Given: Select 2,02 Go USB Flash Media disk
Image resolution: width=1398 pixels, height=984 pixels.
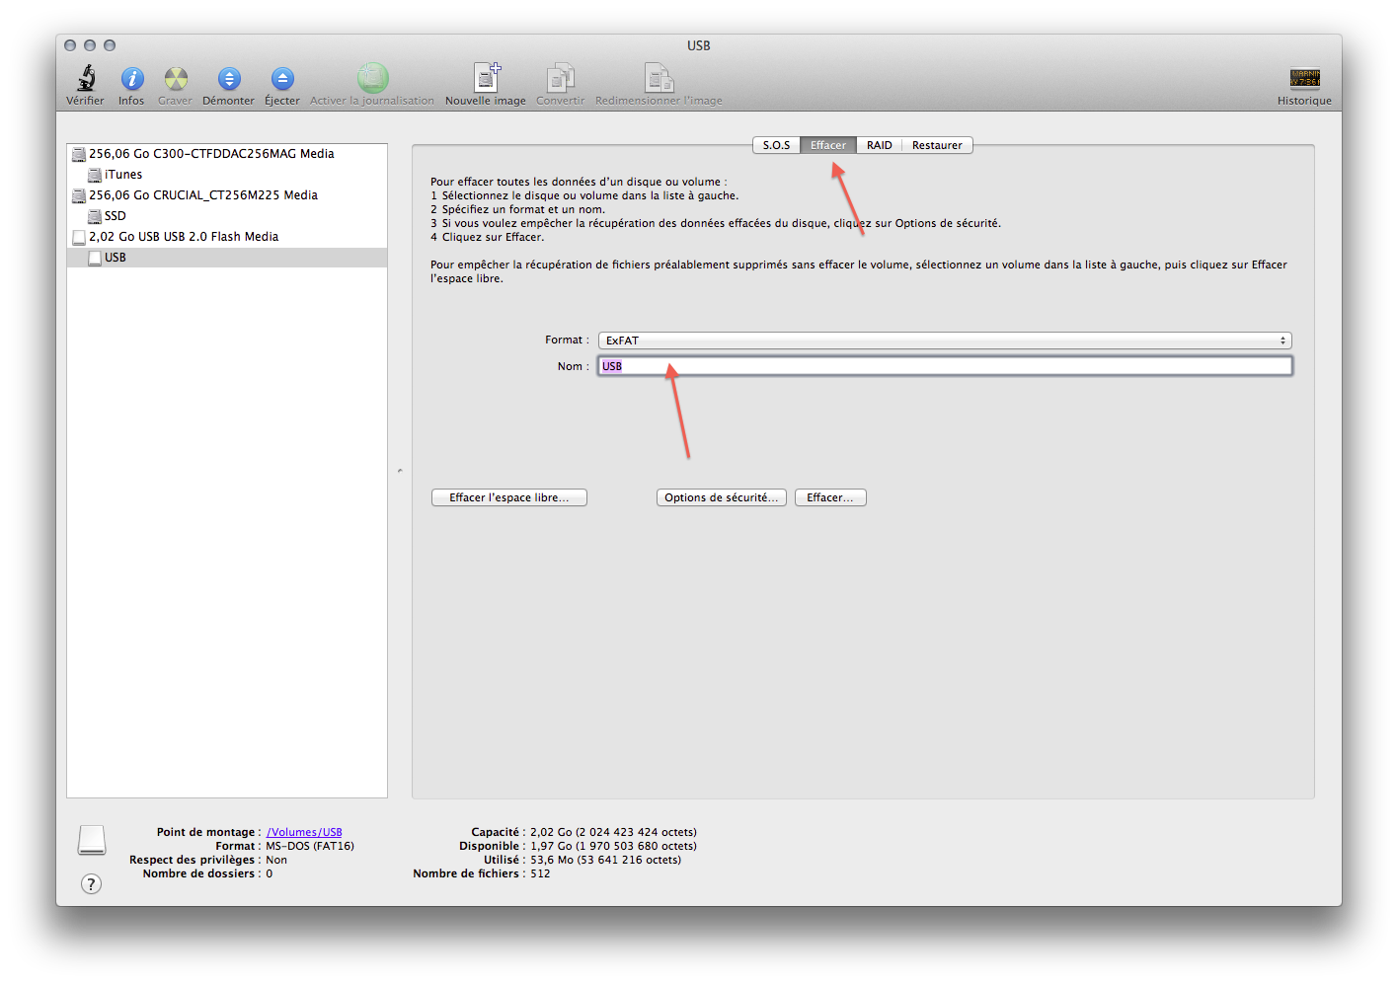Looking at the screenshot, I should pos(184,237).
